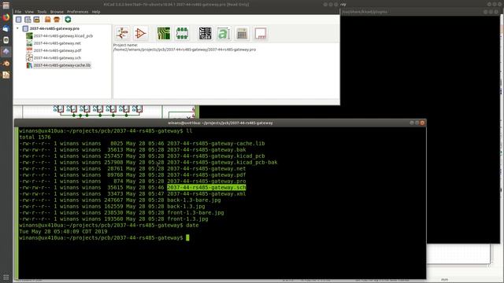Click front-1.3.jpg in terminal listing
The width and height of the screenshot is (504, 283).
187,219
